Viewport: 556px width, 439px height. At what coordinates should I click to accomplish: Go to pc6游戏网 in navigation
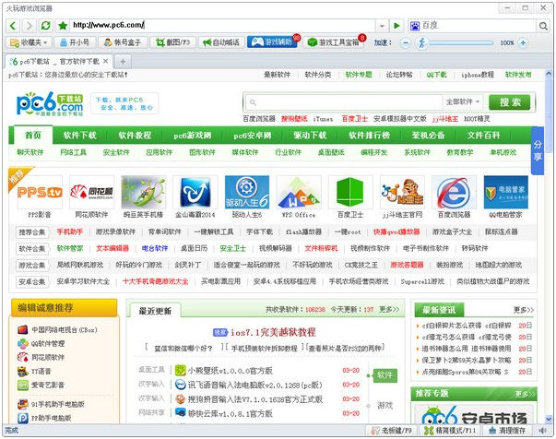pyautogui.click(x=192, y=135)
